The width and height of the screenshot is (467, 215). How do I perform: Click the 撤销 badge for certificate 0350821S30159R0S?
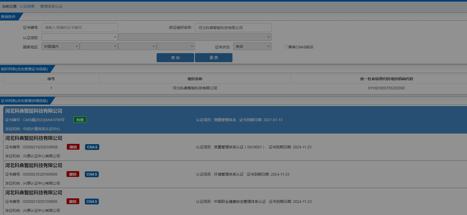tap(73, 202)
